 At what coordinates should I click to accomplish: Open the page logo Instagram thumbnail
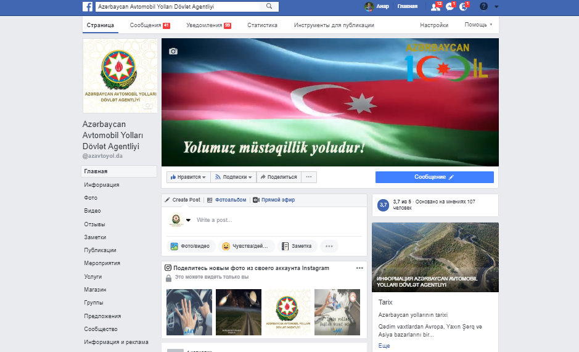[288, 312]
